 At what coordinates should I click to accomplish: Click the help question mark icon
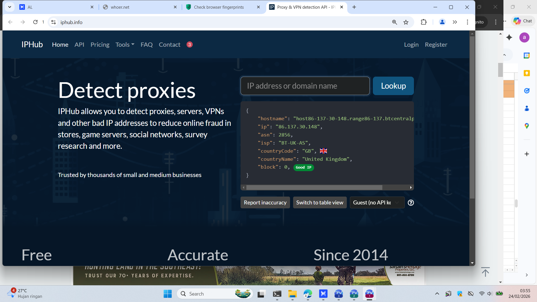(x=411, y=203)
